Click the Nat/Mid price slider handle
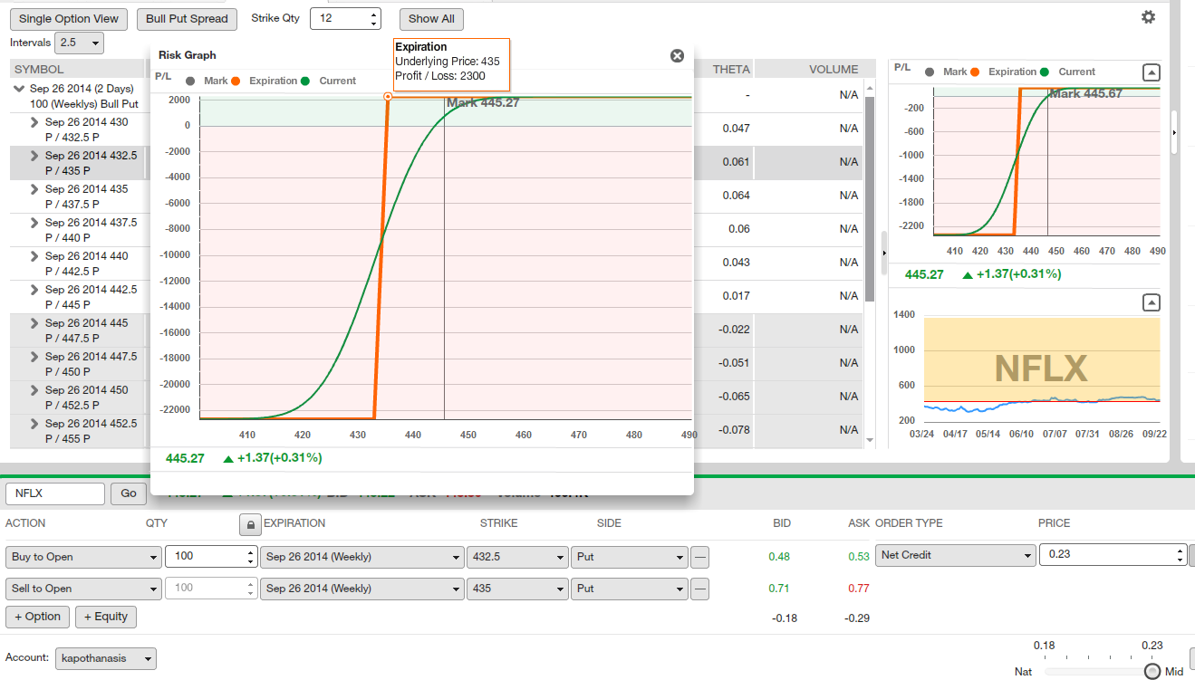Screen dimensions: 1195x680 [1152, 671]
